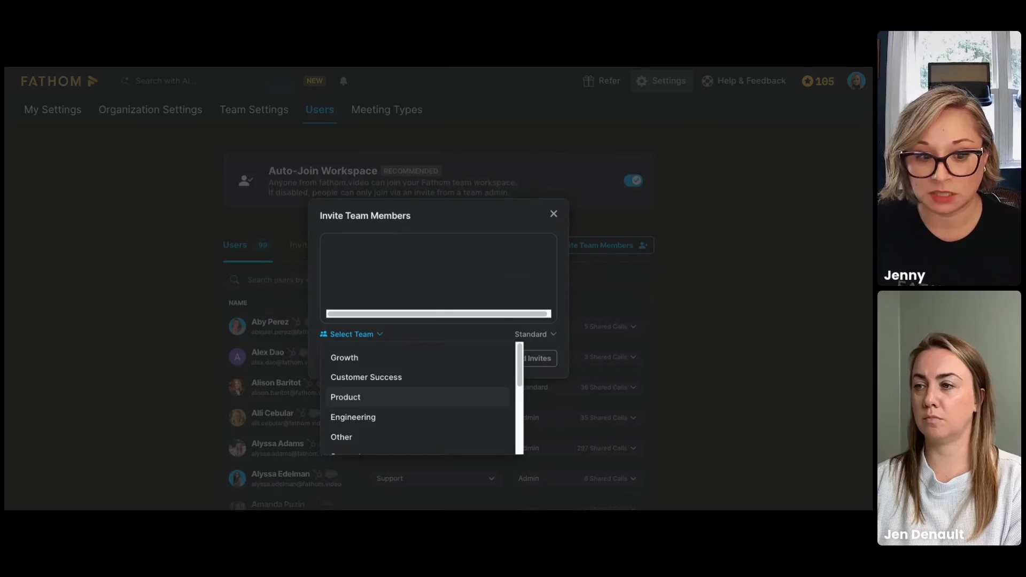Open Settings gear icon
The height and width of the screenshot is (577, 1026).
pyautogui.click(x=642, y=81)
